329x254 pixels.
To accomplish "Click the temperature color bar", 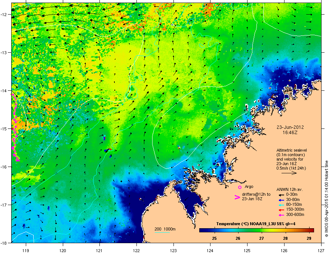I will click(x=256, y=230).
